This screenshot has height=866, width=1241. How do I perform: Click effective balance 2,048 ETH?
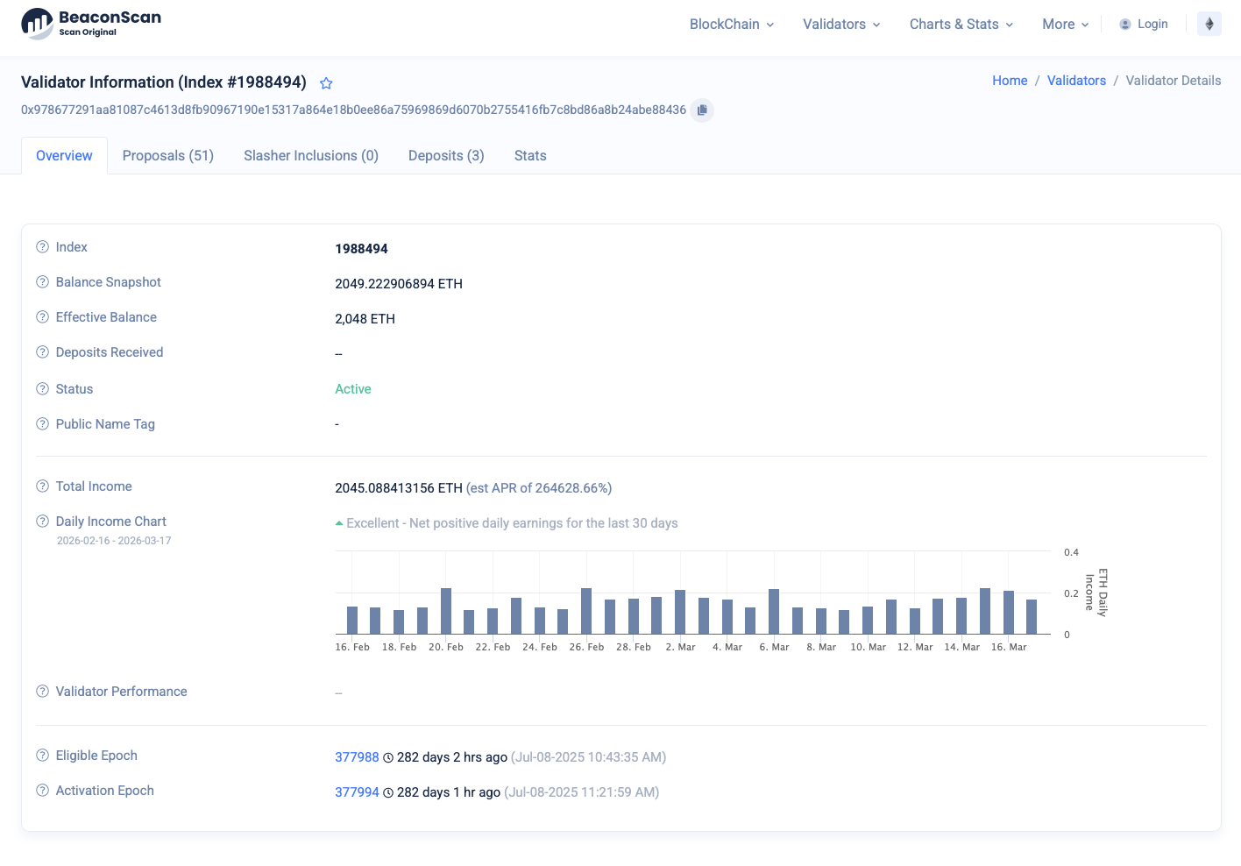(x=365, y=319)
